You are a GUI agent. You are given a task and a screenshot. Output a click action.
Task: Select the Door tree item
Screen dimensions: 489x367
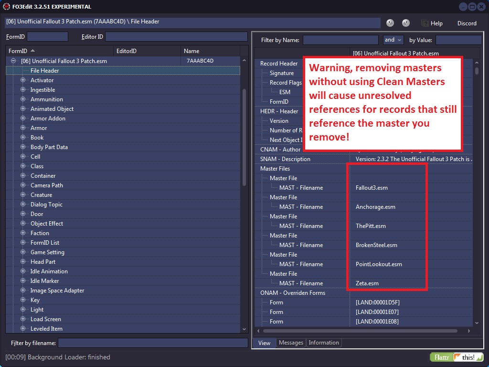click(37, 214)
